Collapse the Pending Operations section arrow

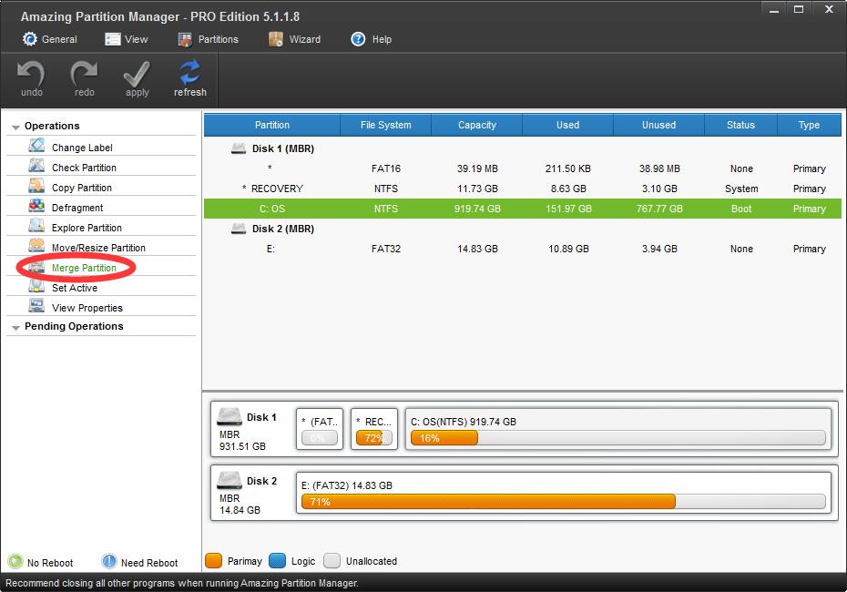point(15,327)
